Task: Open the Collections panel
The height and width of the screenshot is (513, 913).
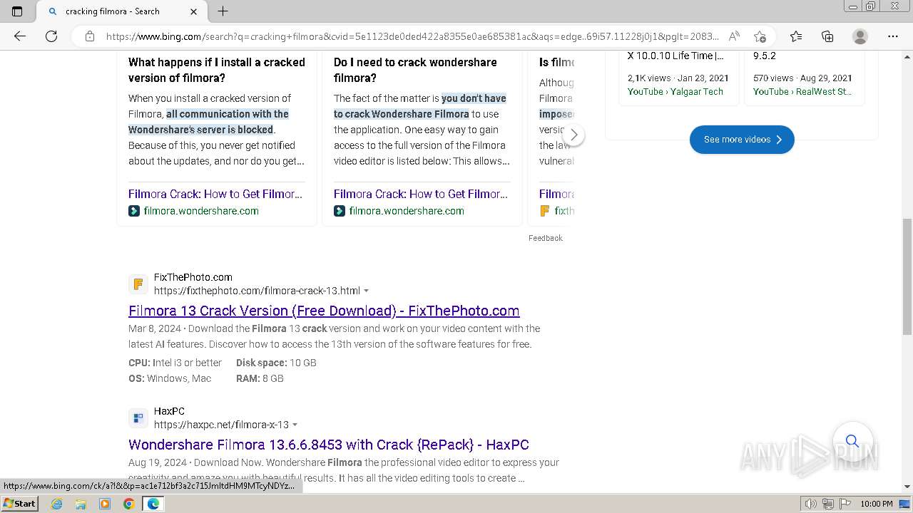Action: click(x=827, y=36)
